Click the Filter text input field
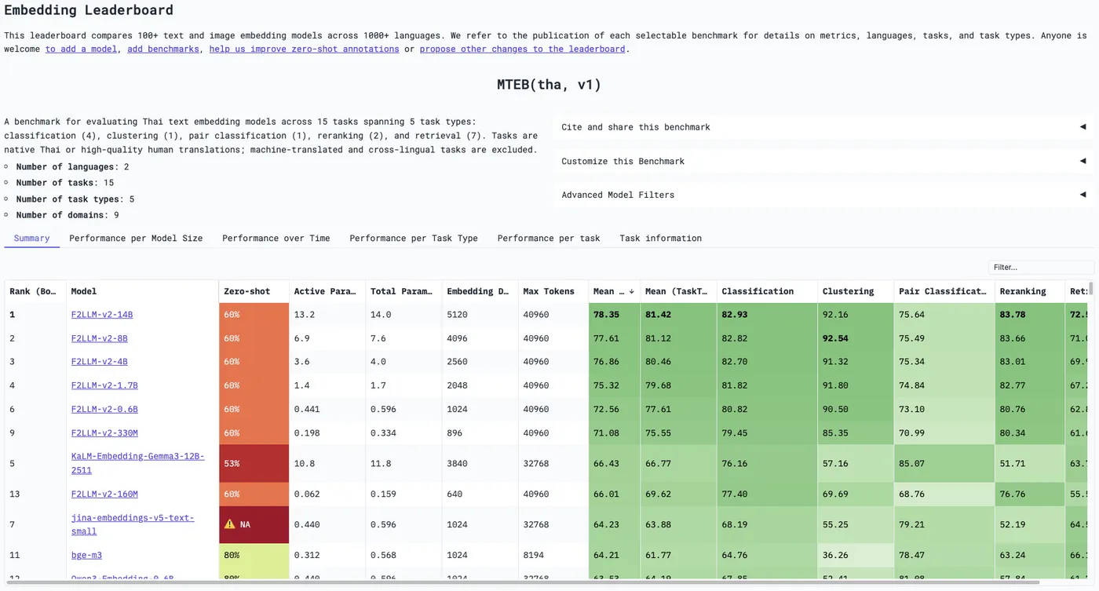Viewport: 1099px width, 591px height. click(1041, 267)
